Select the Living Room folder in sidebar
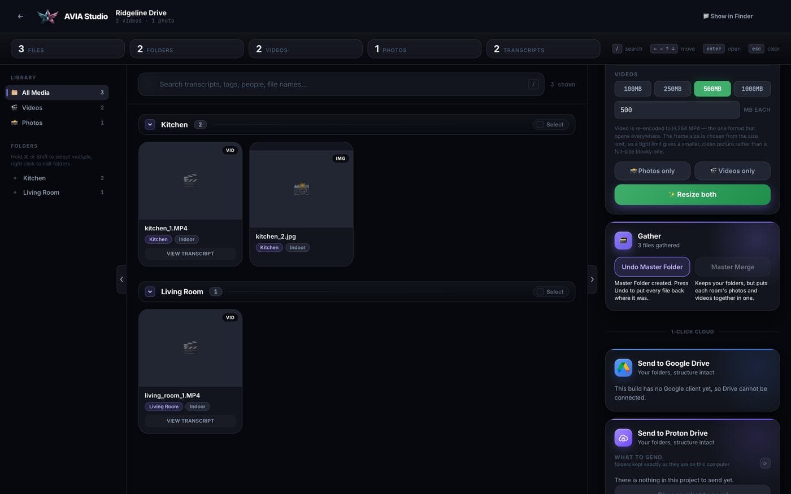791x494 pixels. (x=58, y=193)
